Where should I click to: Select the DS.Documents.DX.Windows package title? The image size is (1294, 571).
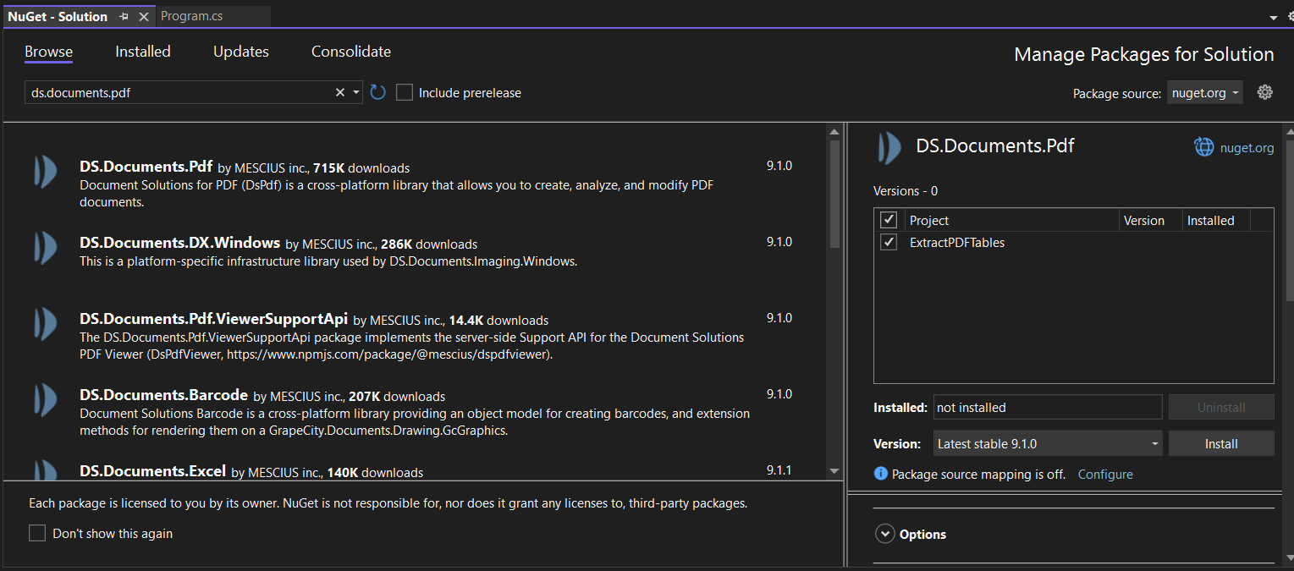click(x=179, y=242)
